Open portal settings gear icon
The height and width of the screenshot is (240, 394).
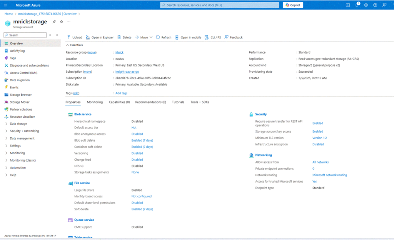366,5
